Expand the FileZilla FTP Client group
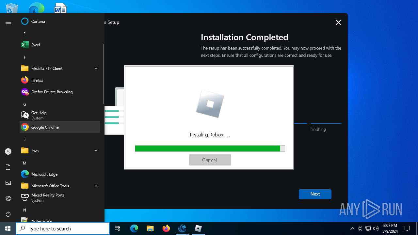This screenshot has height=235, width=418. tap(96, 68)
